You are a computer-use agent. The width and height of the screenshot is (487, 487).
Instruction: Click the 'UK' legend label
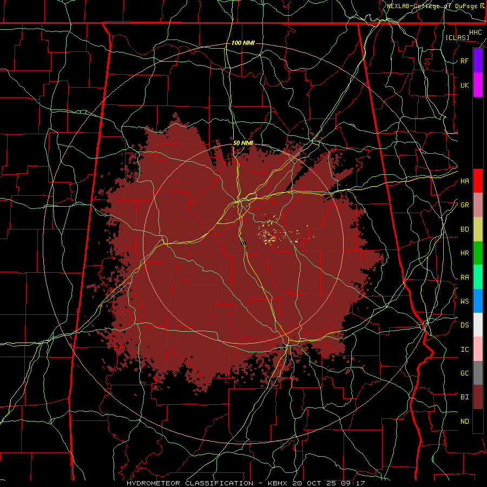pyautogui.click(x=464, y=85)
